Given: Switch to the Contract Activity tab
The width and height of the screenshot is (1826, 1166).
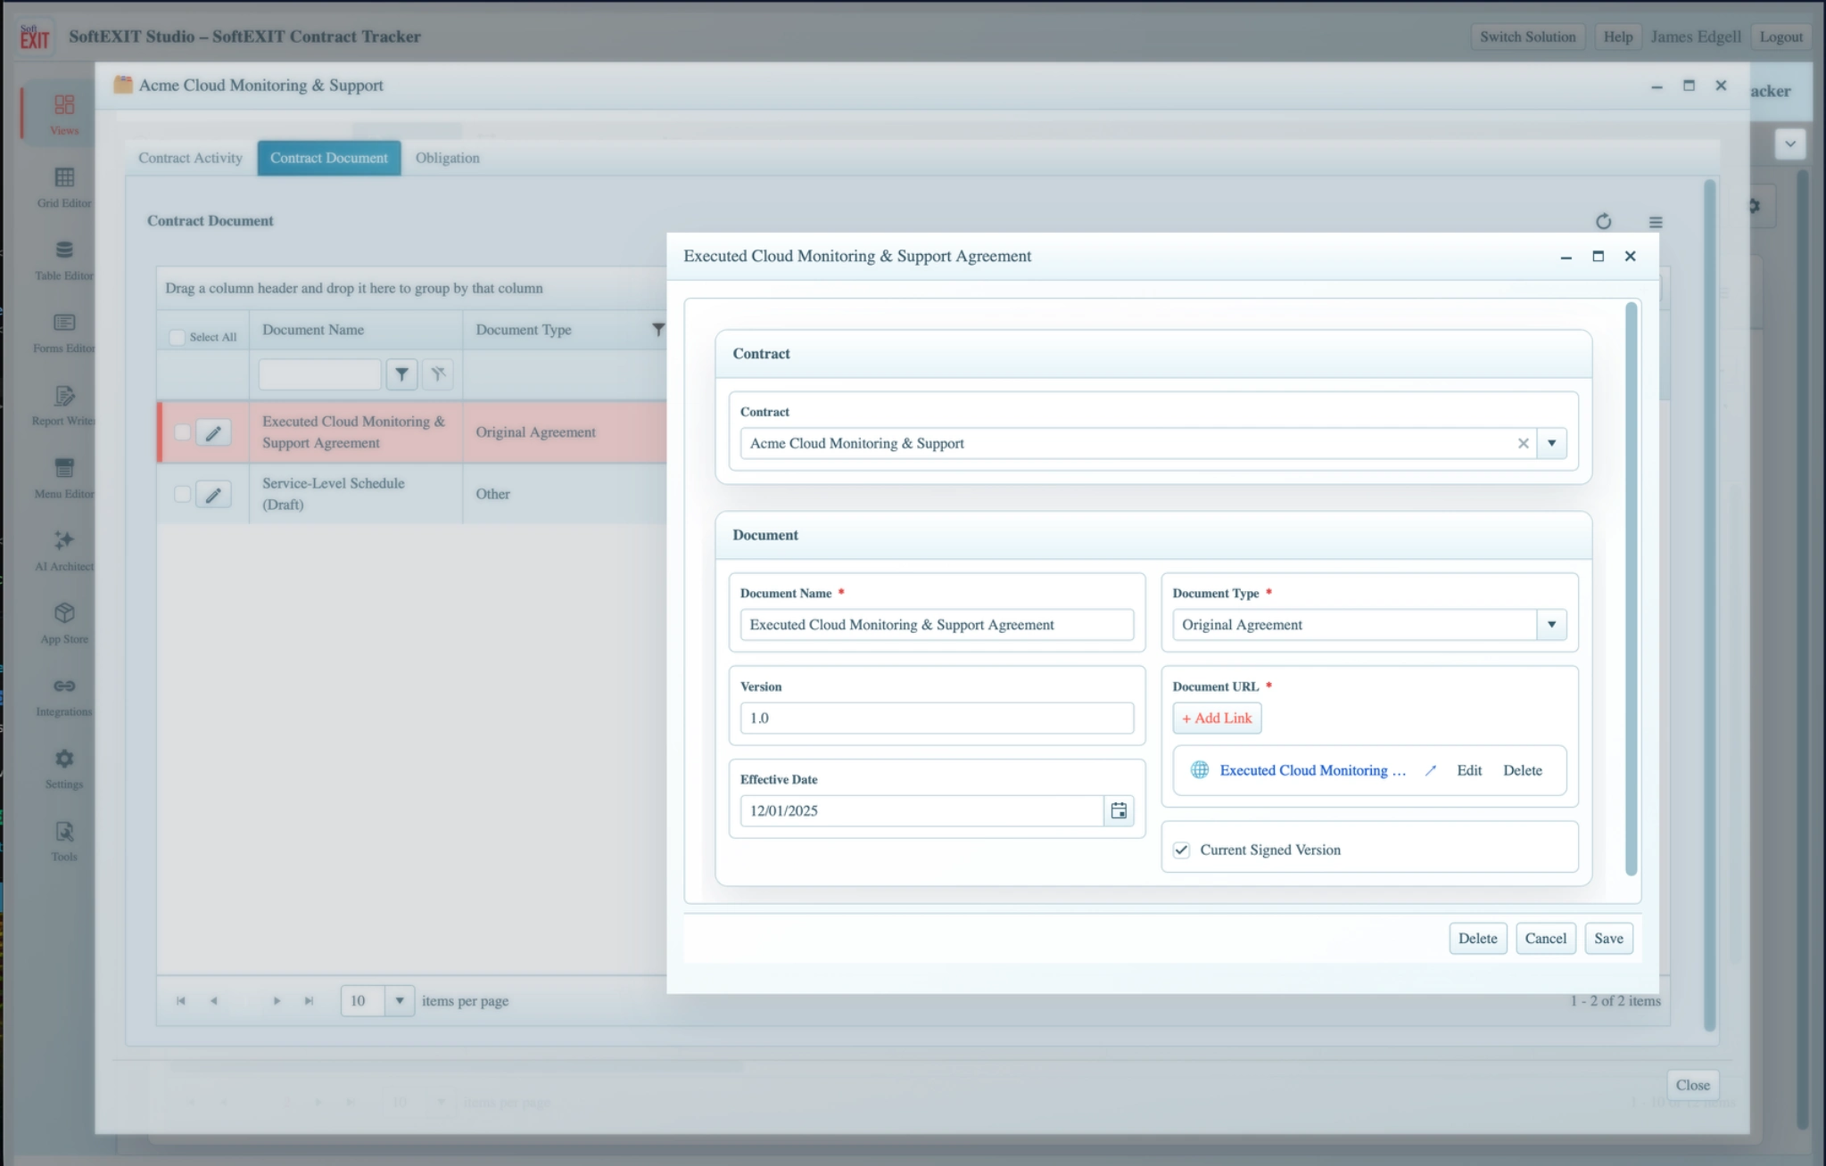Looking at the screenshot, I should click(190, 158).
